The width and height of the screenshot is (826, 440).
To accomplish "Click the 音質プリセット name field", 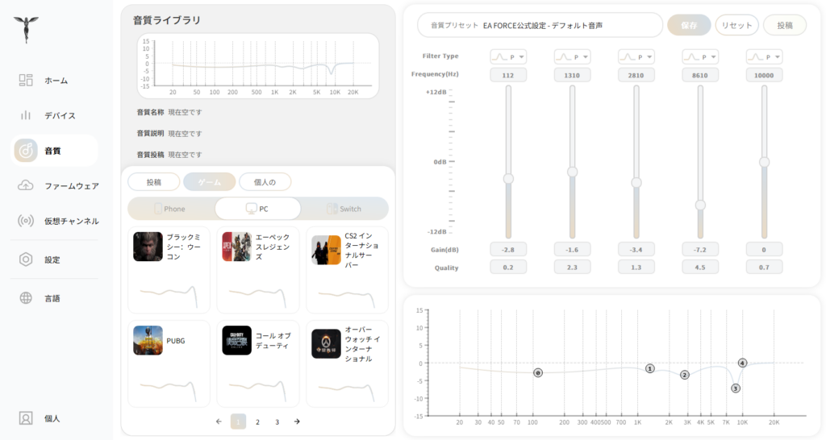I will [x=540, y=25].
